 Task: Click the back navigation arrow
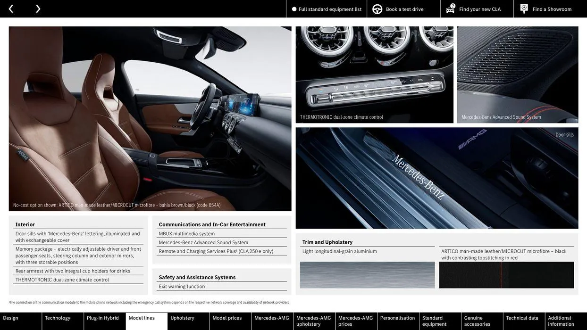(10, 8)
